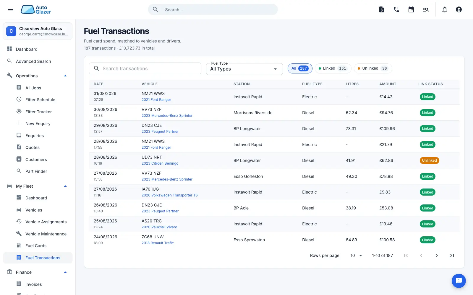Click the orange Unlinked status badge
Image resolution: width=473 pixels, height=295 pixels.
(x=429, y=160)
